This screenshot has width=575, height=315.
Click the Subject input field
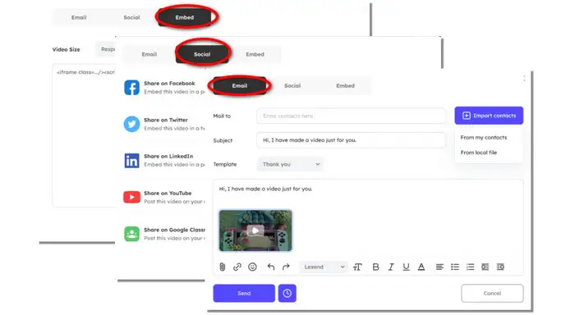(352, 140)
